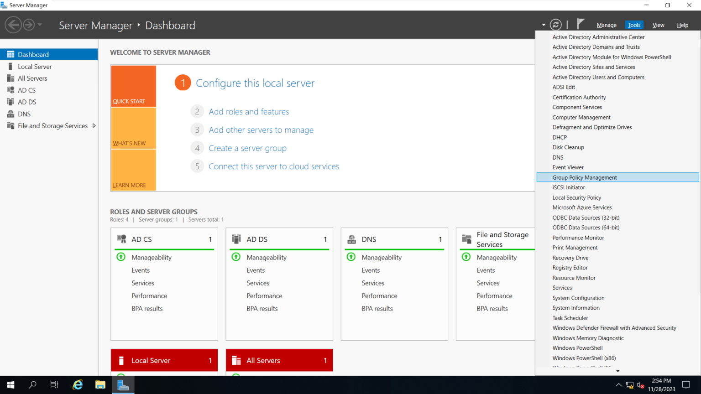Click the Add roles and features link

(x=249, y=111)
